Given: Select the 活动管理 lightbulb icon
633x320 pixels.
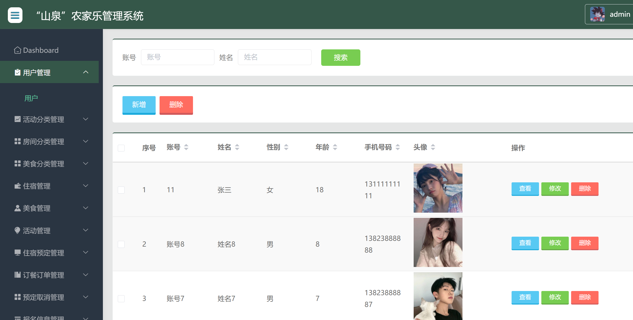Looking at the screenshot, I should click(17, 230).
